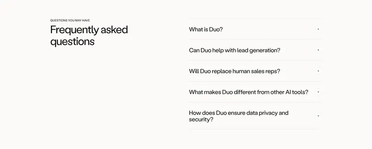This screenshot has height=149, width=372.
Task: Show answer to 'Will Duo replace human sales reps?'
Action: 255,71
